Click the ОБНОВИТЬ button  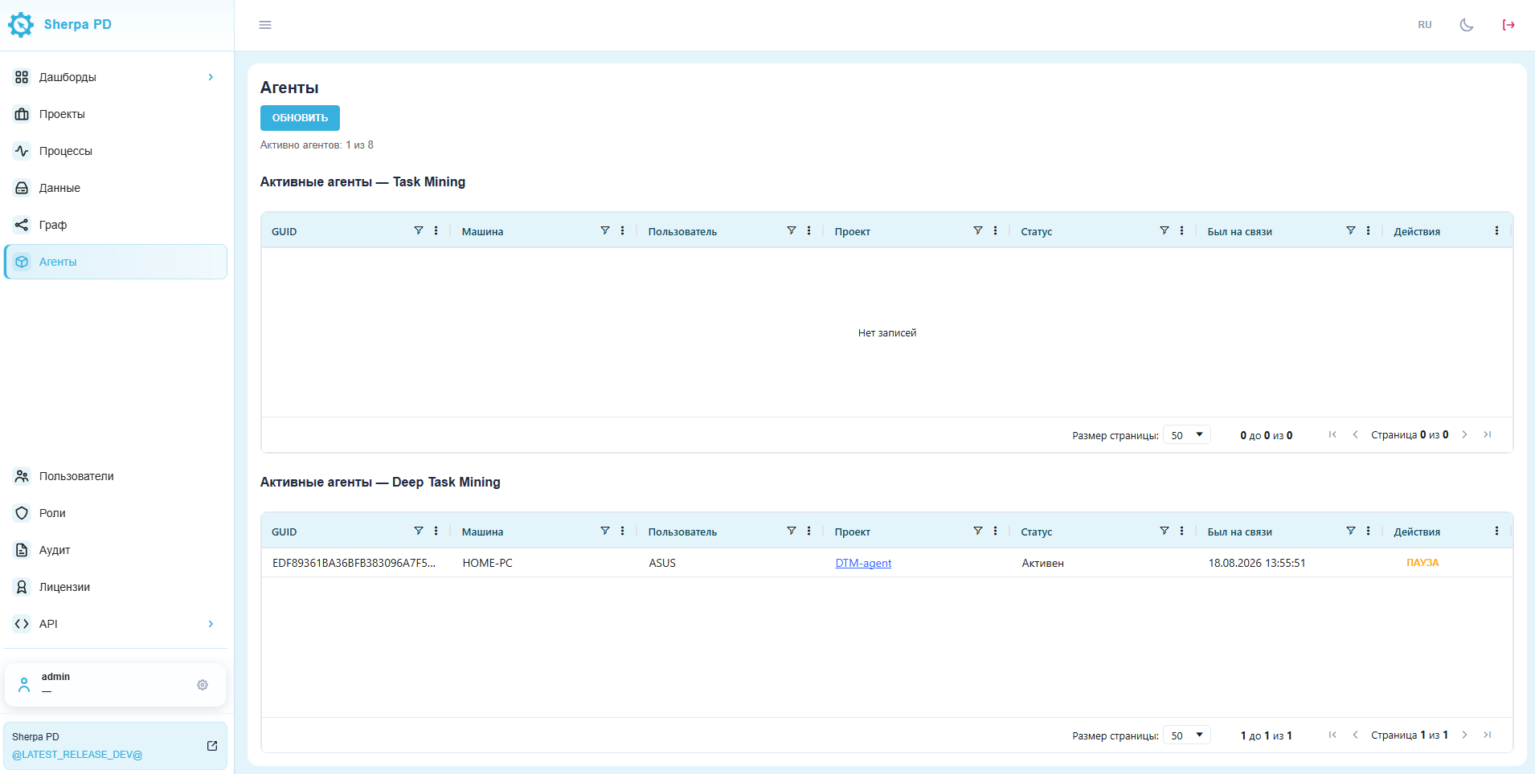point(300,118)
